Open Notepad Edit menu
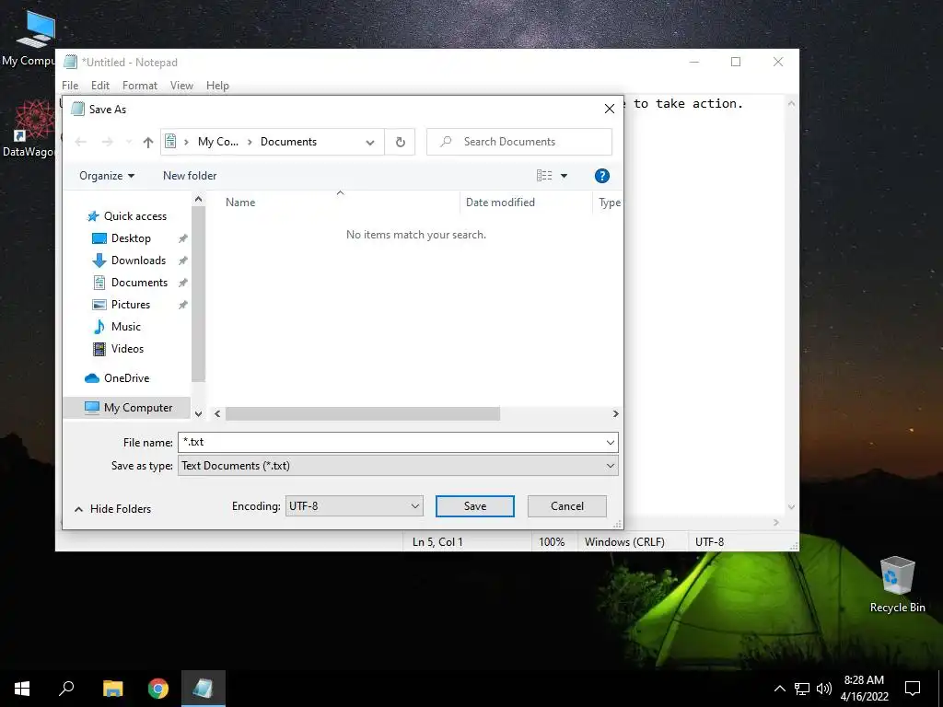This screenshot has width=943, height=707. (x=99, y=86)
